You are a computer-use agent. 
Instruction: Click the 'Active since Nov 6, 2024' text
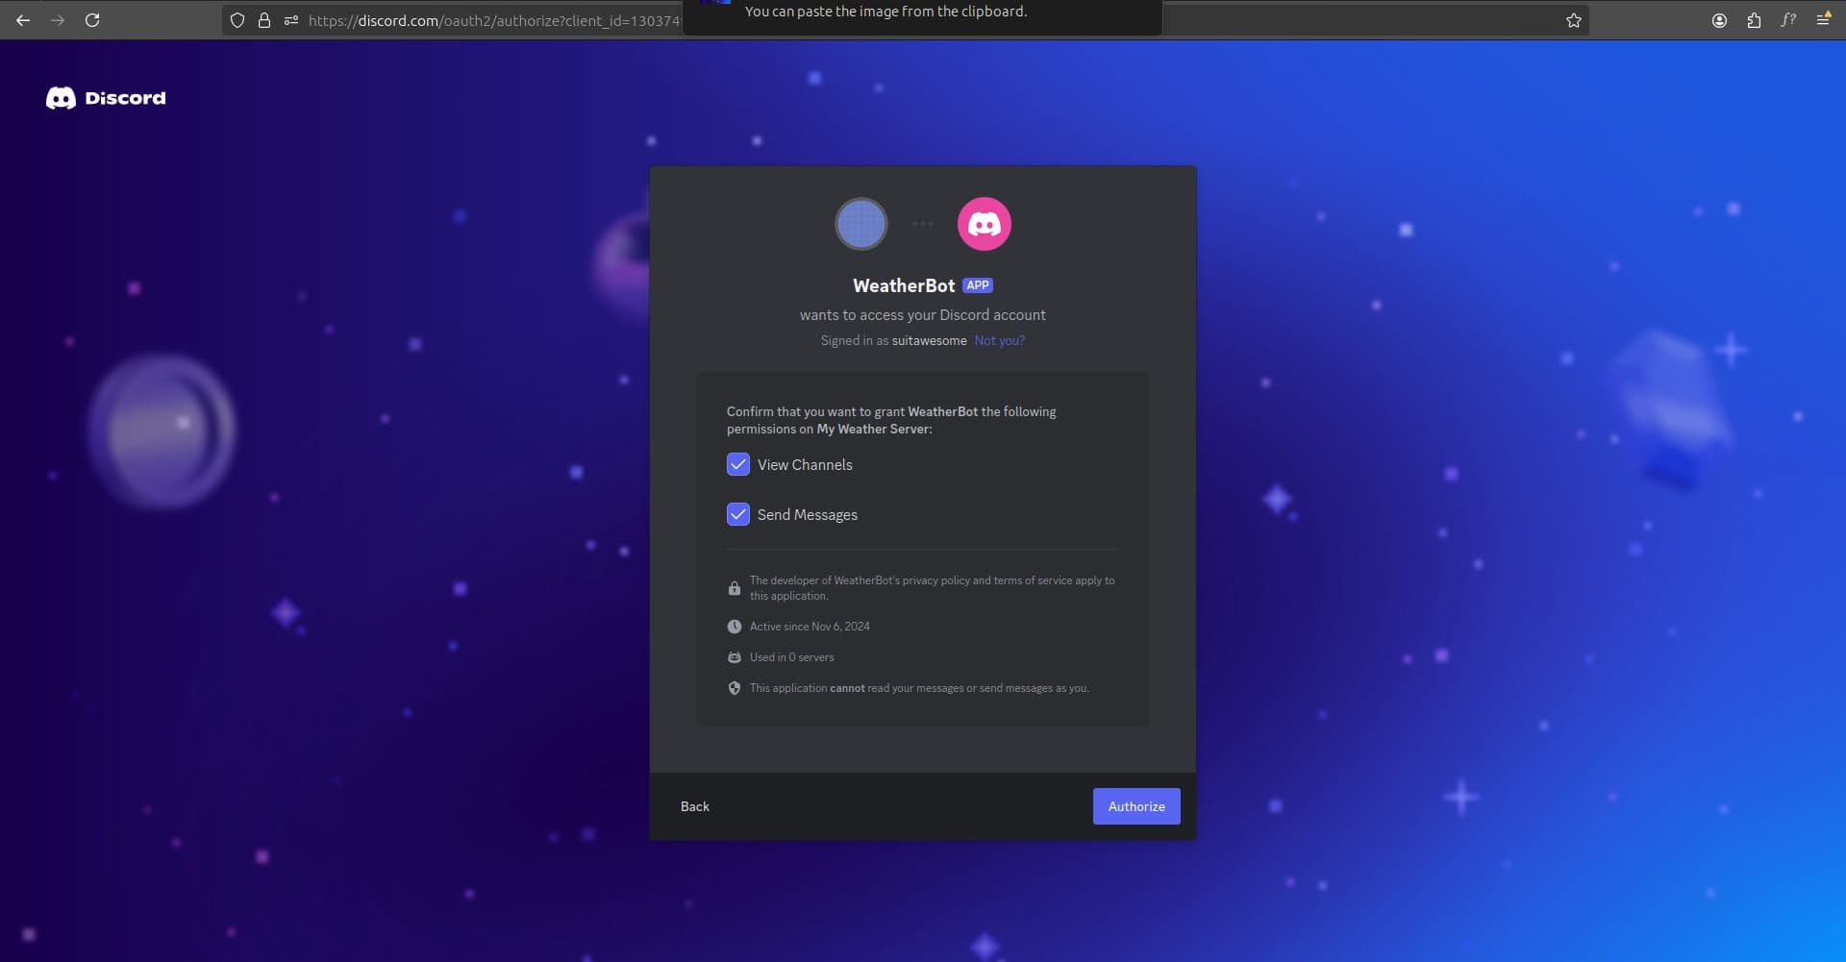click(810, 627)
